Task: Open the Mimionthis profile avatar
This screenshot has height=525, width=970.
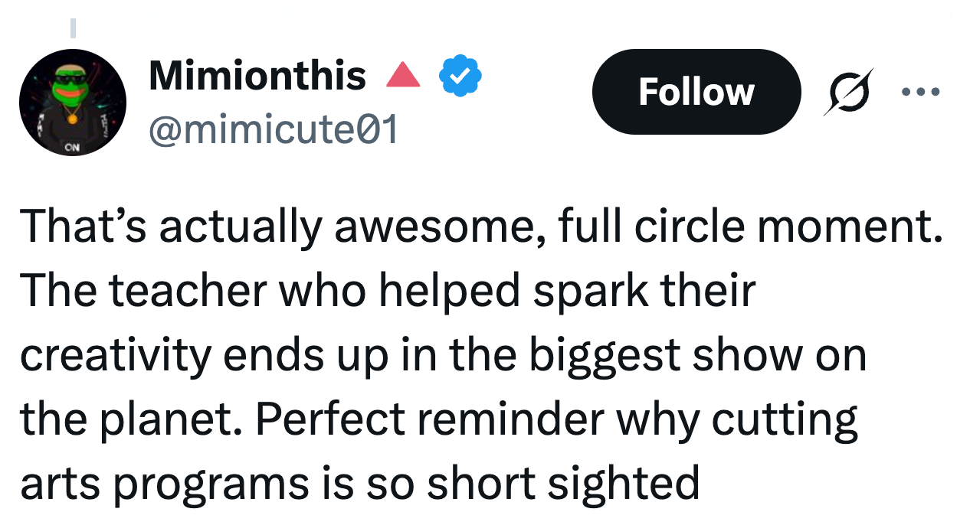Action: tap(73, 103)
